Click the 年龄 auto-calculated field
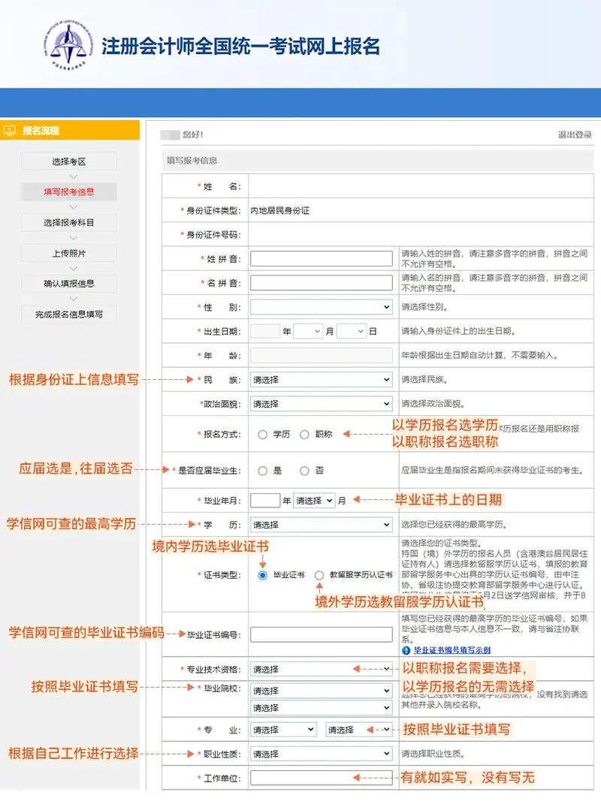601x801 pixels. (321, 356)
